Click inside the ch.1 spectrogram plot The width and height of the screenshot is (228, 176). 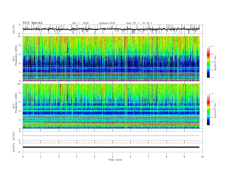coord(111,59)
